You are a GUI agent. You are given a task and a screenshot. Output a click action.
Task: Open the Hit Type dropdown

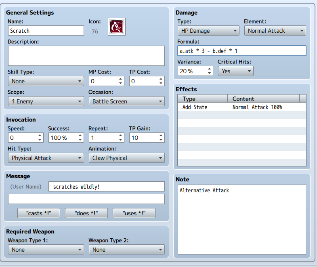pos(46,158)
